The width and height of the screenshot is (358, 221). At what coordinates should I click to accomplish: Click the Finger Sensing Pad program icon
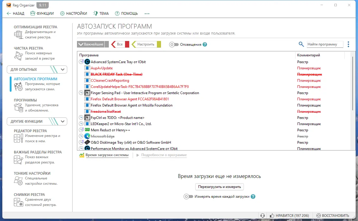[x=87, y=93]
